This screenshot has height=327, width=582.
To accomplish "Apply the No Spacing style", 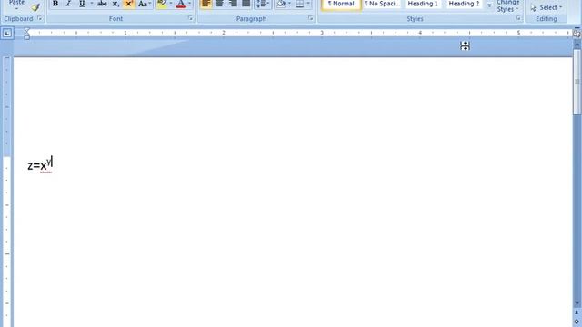I will [382, 4].
